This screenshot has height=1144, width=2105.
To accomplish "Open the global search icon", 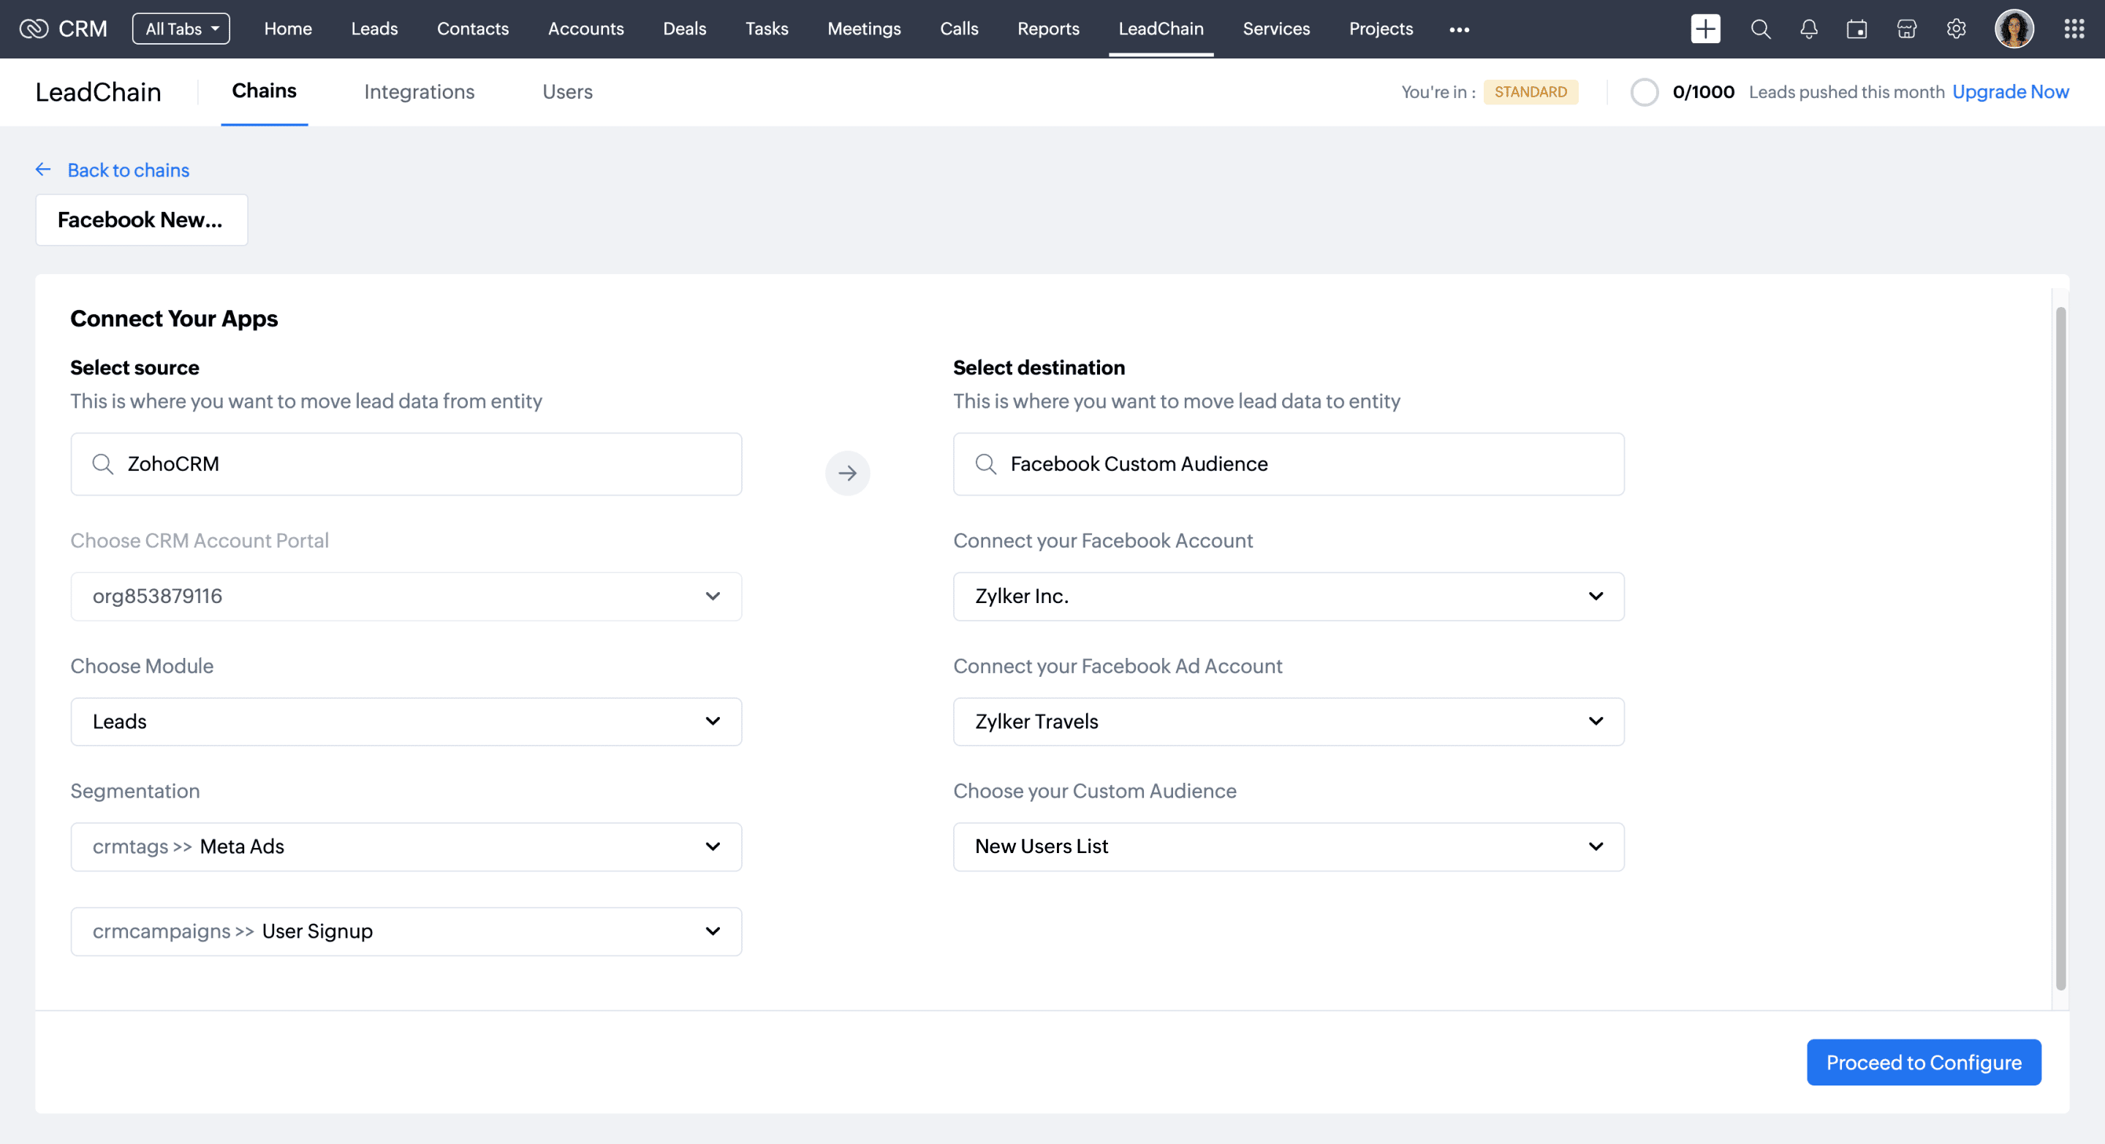I will point(1760,29).
